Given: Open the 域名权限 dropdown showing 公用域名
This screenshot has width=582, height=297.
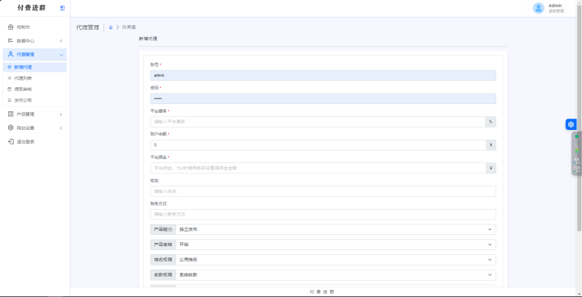Looking at the screenshot, I should coord(335,260).
